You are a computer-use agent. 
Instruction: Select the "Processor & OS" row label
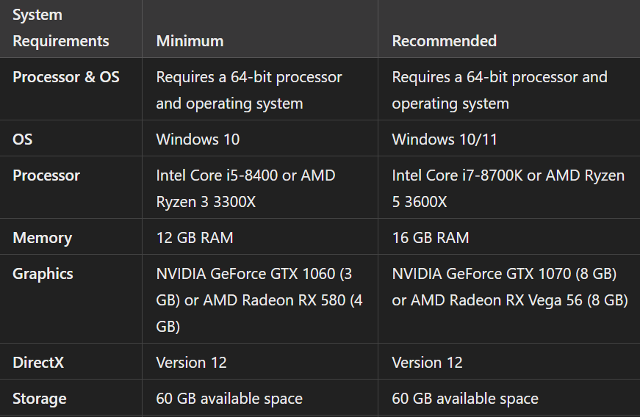tap(65, 77)
